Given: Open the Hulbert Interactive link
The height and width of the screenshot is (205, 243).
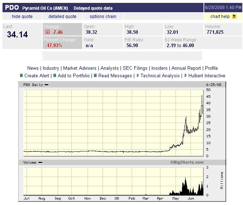Looking at the screenshot, I should point(207,76).
